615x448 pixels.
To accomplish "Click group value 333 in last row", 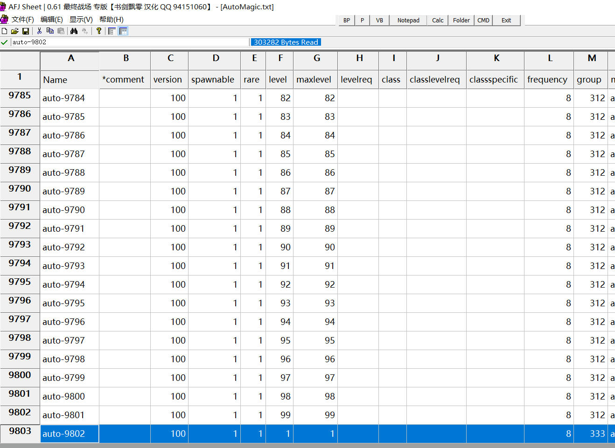I will tap(591, 434).
